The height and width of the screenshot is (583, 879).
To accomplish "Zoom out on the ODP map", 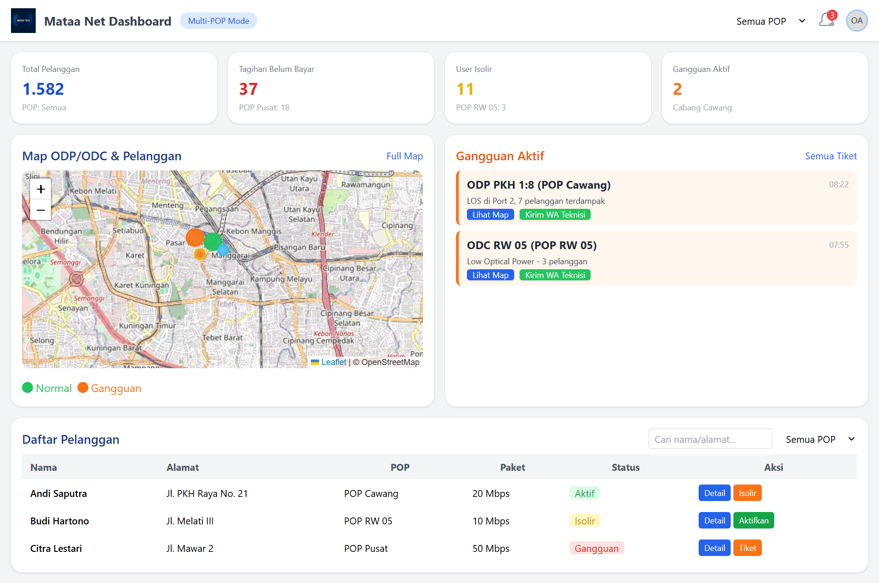I will click(40, 210).
